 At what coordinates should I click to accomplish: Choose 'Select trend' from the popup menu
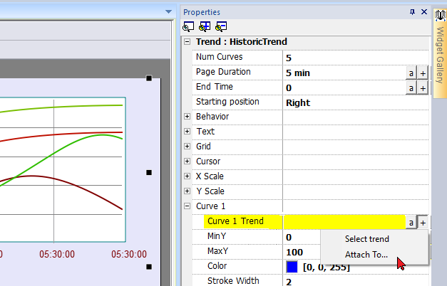pyautogui.click(x=366, y=239)
